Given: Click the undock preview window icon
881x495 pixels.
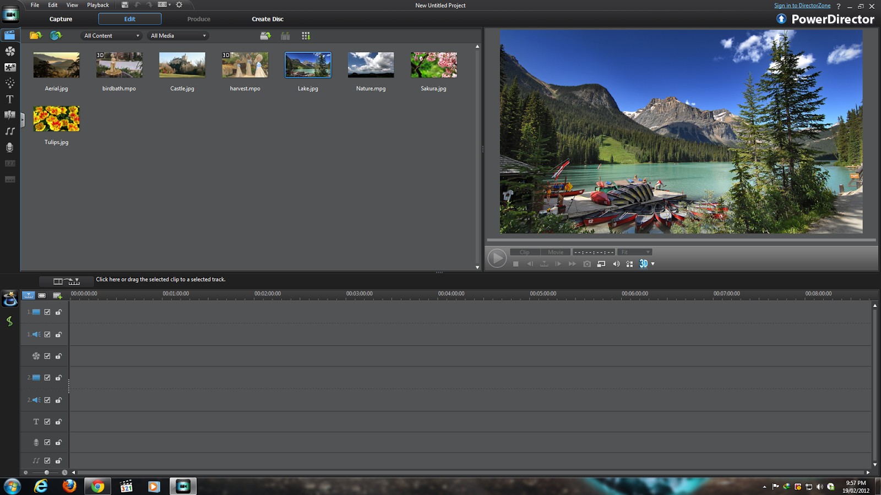Looking at the screenshot, I should pos(601,264).
